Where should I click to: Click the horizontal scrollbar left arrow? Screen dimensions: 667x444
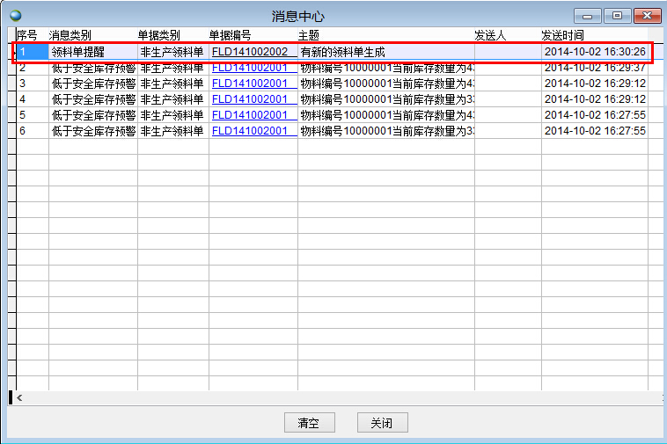coord(20,398)
